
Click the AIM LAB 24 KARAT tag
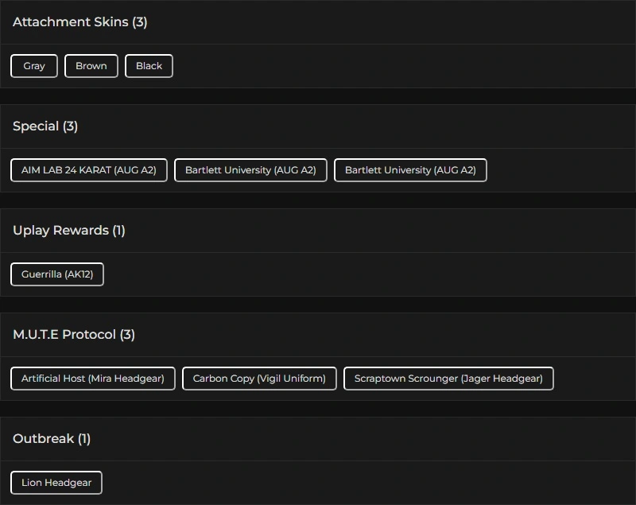pos(89,170)
